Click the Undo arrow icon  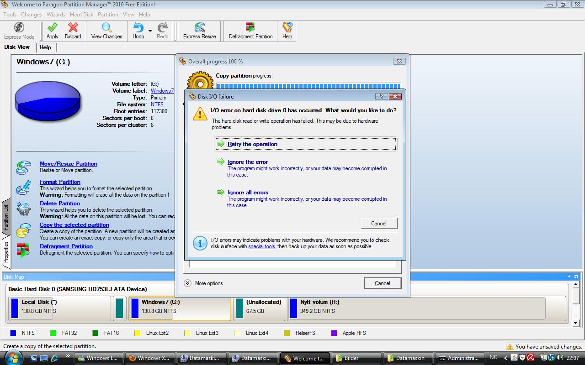[x=138, y=28]
